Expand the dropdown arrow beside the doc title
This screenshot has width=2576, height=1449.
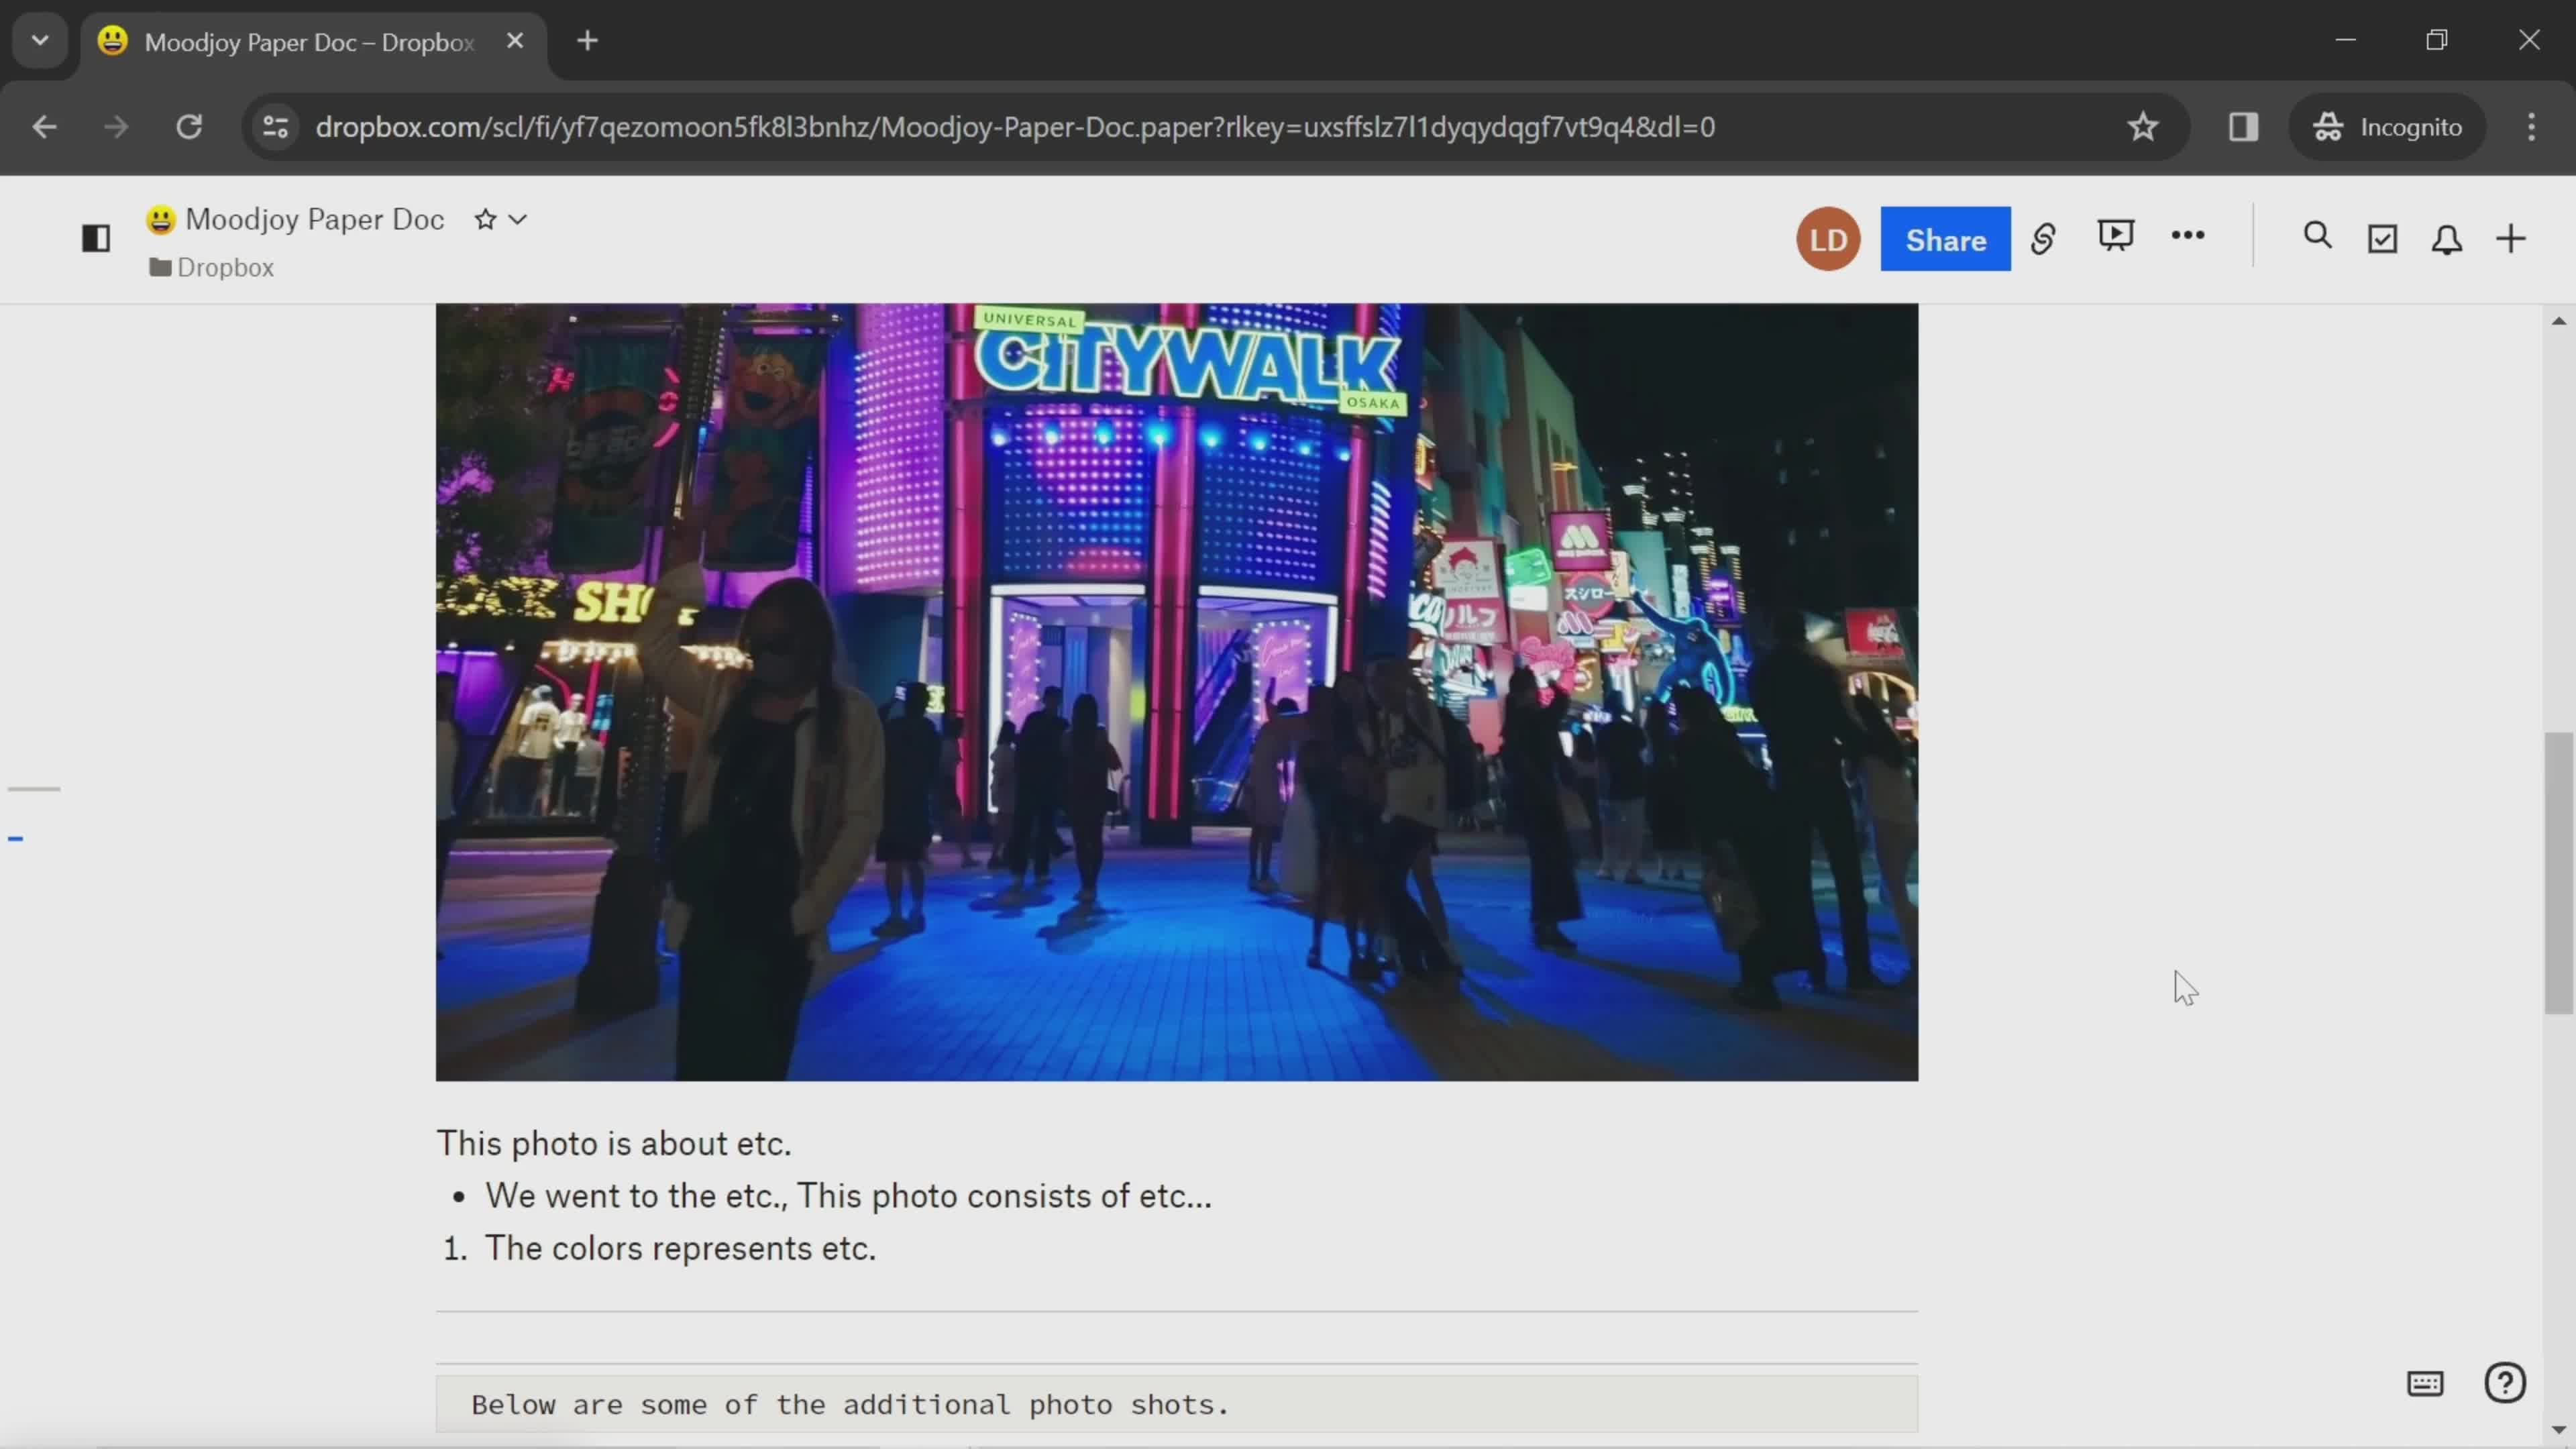(518, 219)
